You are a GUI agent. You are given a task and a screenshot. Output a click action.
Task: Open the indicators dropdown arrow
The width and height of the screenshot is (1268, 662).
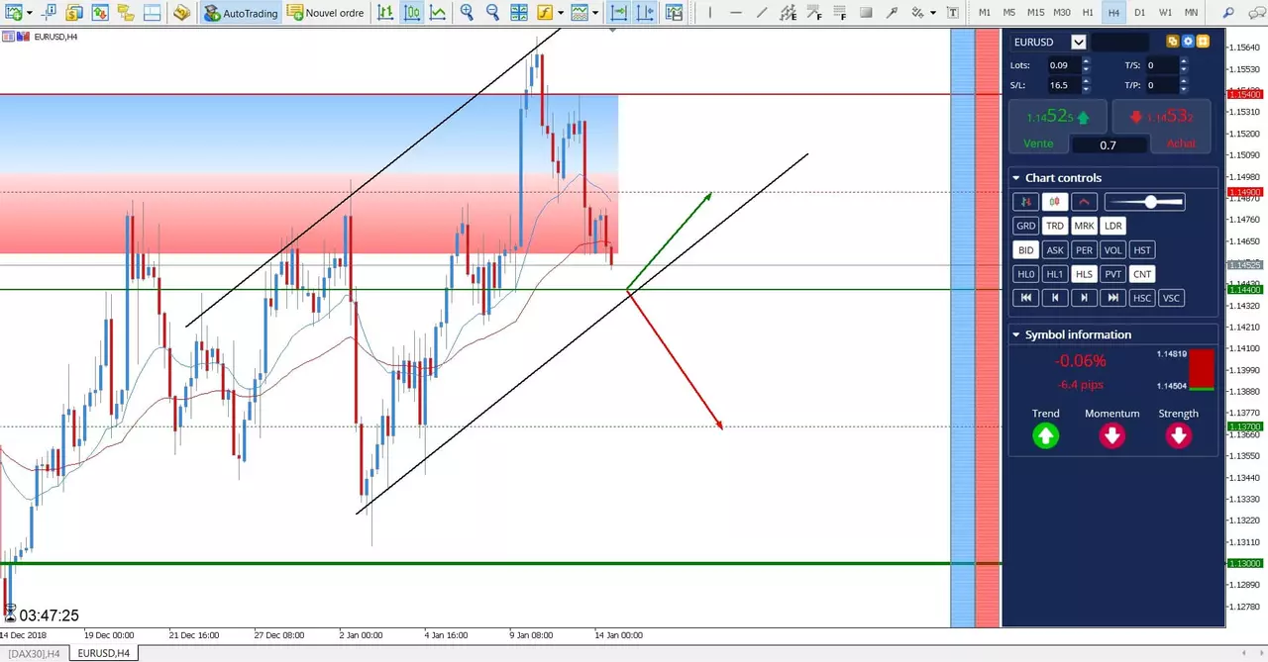[x=561, y=13]
